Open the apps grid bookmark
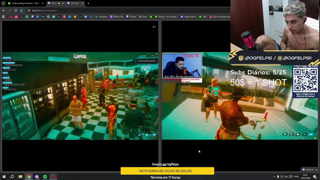This screenshot has width=320, height=180. 3,17
